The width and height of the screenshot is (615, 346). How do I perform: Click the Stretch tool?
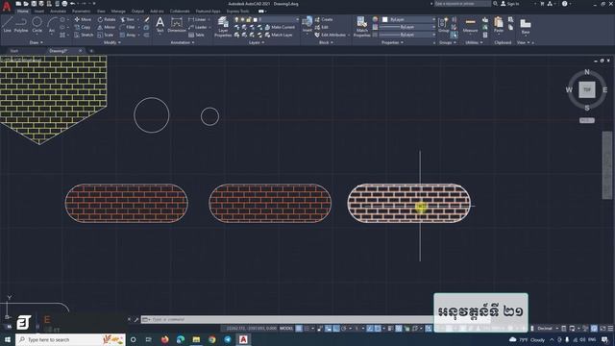pos(84,35)
